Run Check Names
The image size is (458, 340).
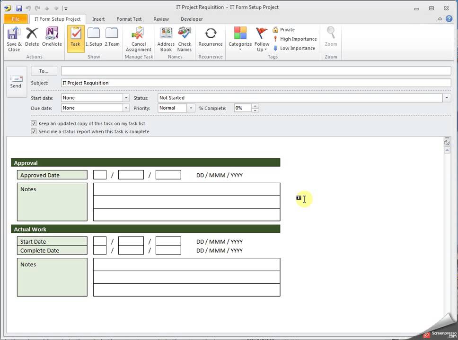pos(185,39)
